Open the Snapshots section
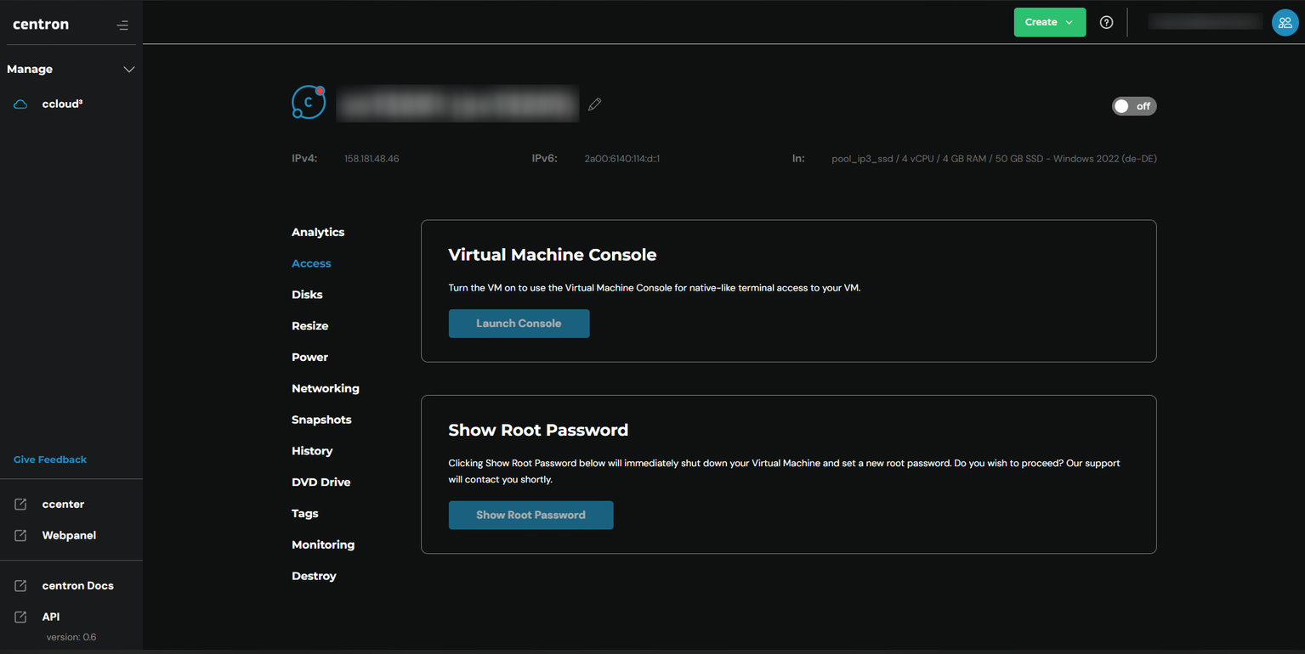This screenshot has height=654, width=1305. pyautogui.click(x=321, y=420)
